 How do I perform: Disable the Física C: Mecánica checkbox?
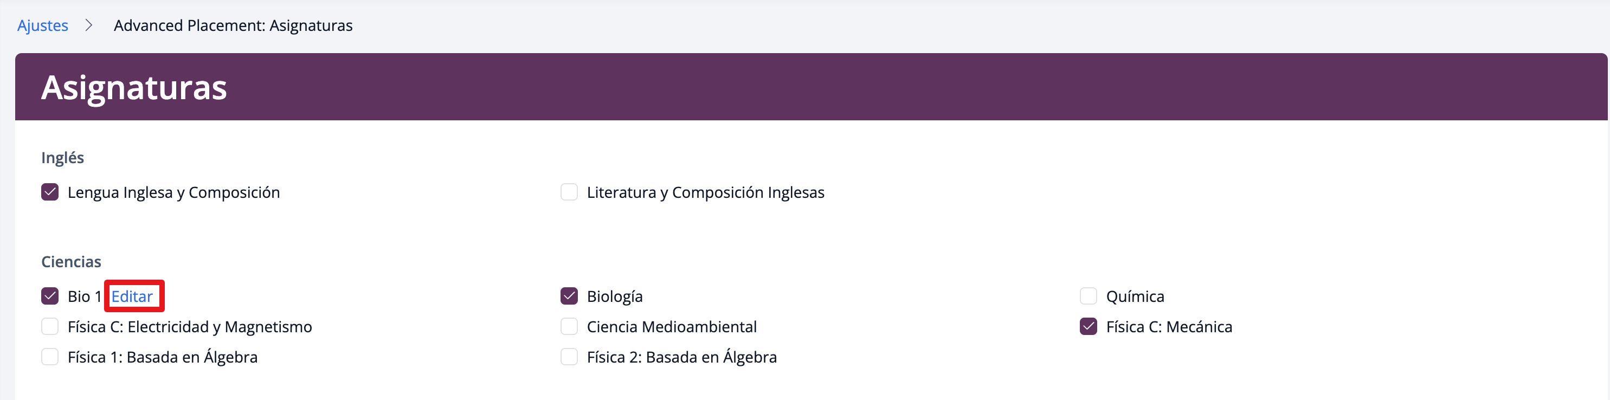coord(1088,326)
